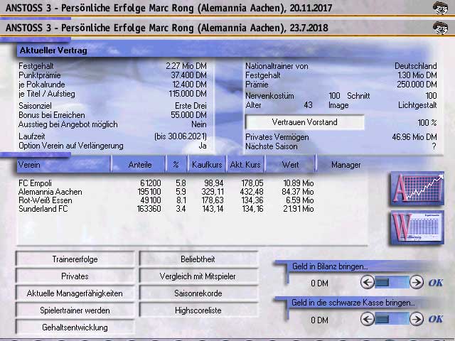Screen dimensions: 455x341
Task: Click the 'Geld in Bilanz bringen' slider handle
Action: coord(383,282)
